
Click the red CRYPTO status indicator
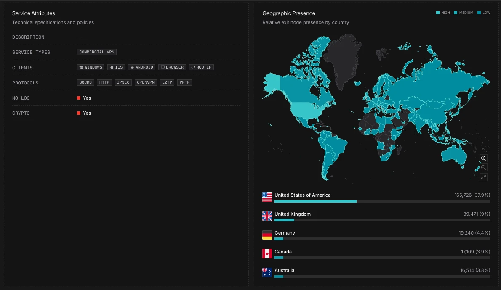[79, 113]
